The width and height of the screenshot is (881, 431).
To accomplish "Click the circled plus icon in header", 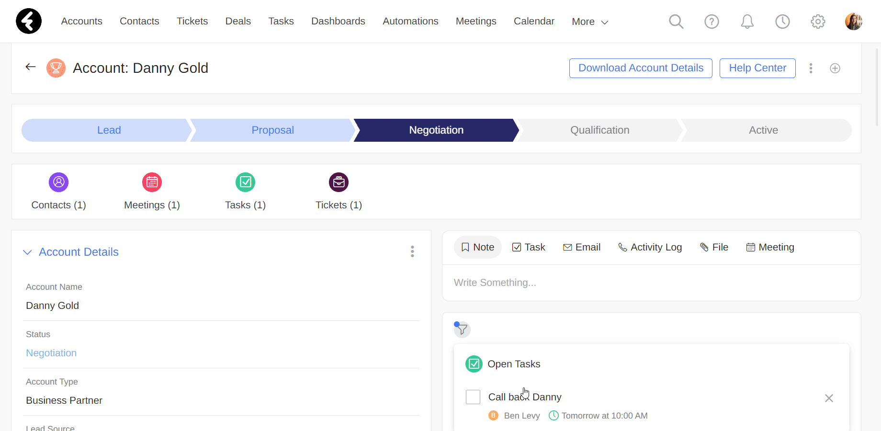I will click(835, 68).
